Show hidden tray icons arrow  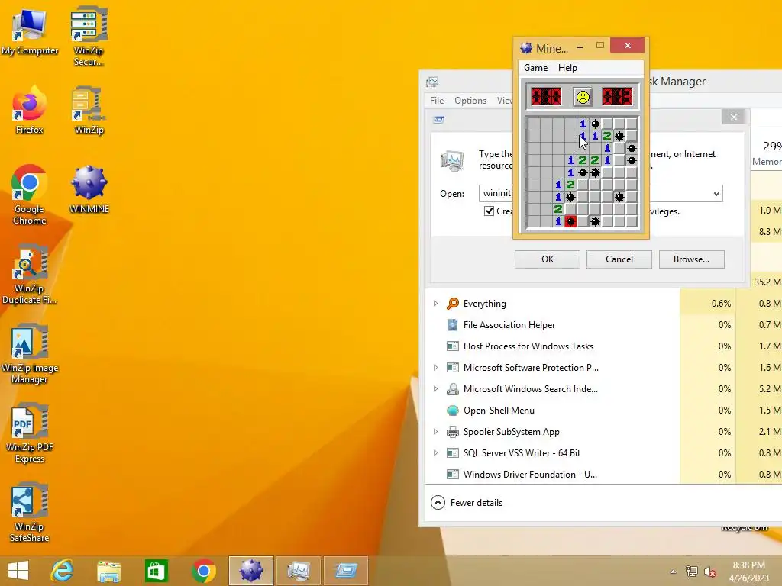point(673,572)
